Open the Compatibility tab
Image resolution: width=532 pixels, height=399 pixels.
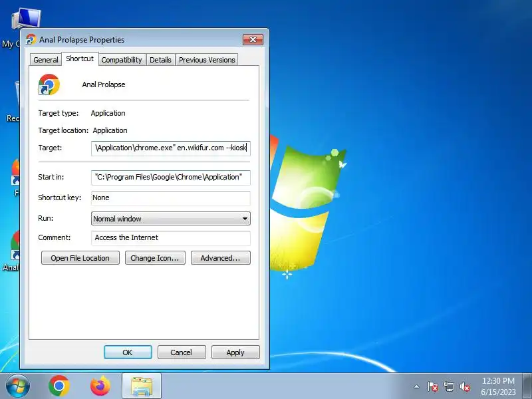122,60
